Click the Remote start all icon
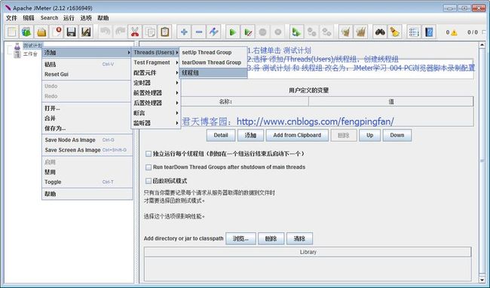Screen dimensions: 490x288 point(296,32)
